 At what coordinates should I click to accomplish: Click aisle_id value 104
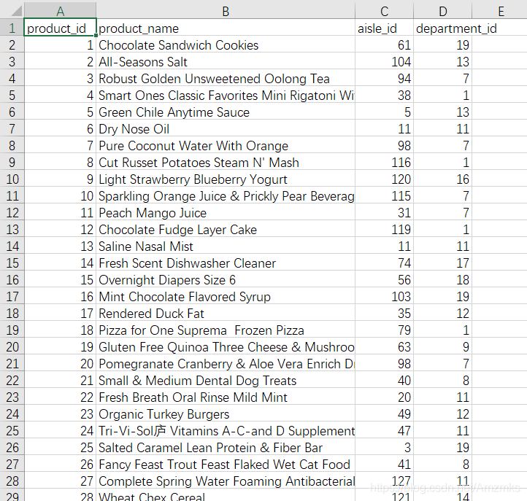[x=384, y=61]
